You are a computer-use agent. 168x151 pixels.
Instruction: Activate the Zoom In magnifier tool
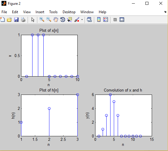pyautogui.click(x=42, y=20)
